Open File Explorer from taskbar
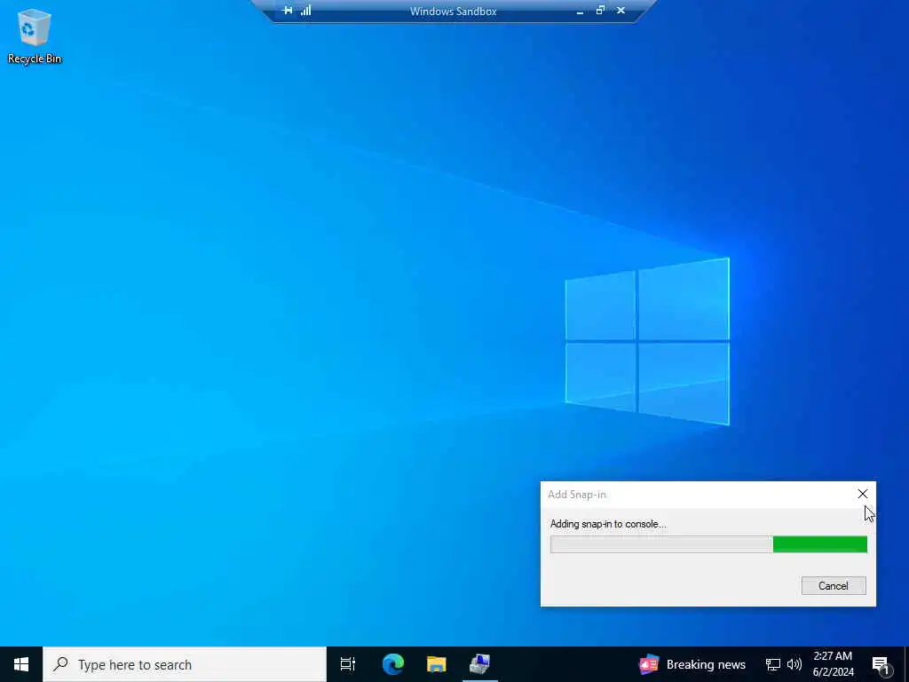909x682 pixels. tap(437, 664)
